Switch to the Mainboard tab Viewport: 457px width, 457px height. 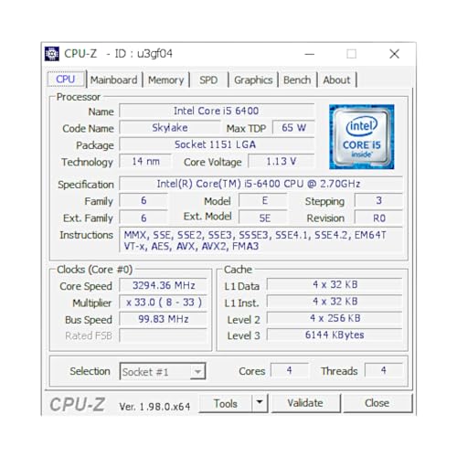pyautogui.click(x=114, y=80)
